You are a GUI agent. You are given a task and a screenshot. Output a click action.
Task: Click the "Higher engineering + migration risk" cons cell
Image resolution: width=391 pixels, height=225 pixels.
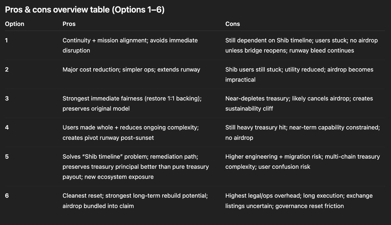tap(302, 161)
